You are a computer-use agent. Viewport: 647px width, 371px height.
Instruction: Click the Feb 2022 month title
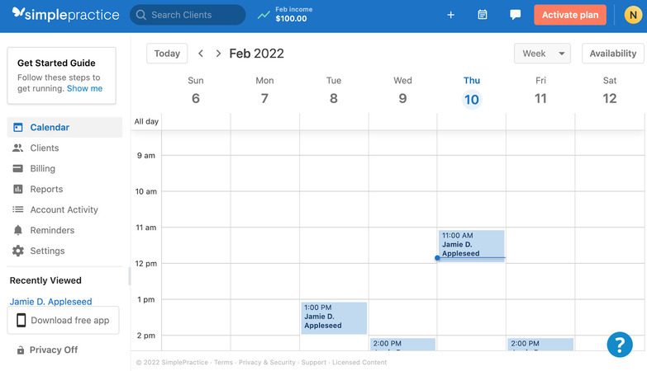pyautogui.click(x=256, y=54)
